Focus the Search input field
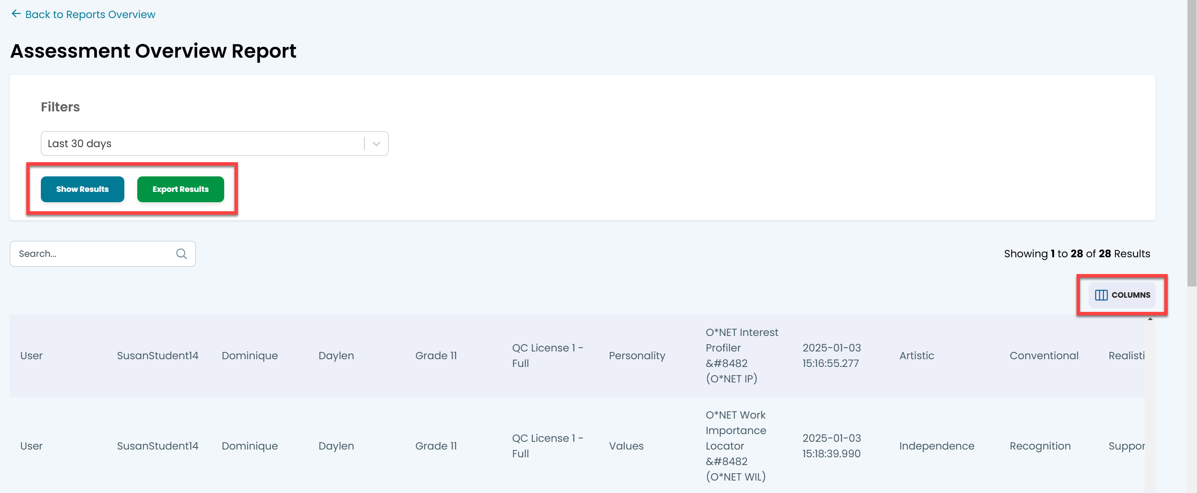 [x=93, y=254]
